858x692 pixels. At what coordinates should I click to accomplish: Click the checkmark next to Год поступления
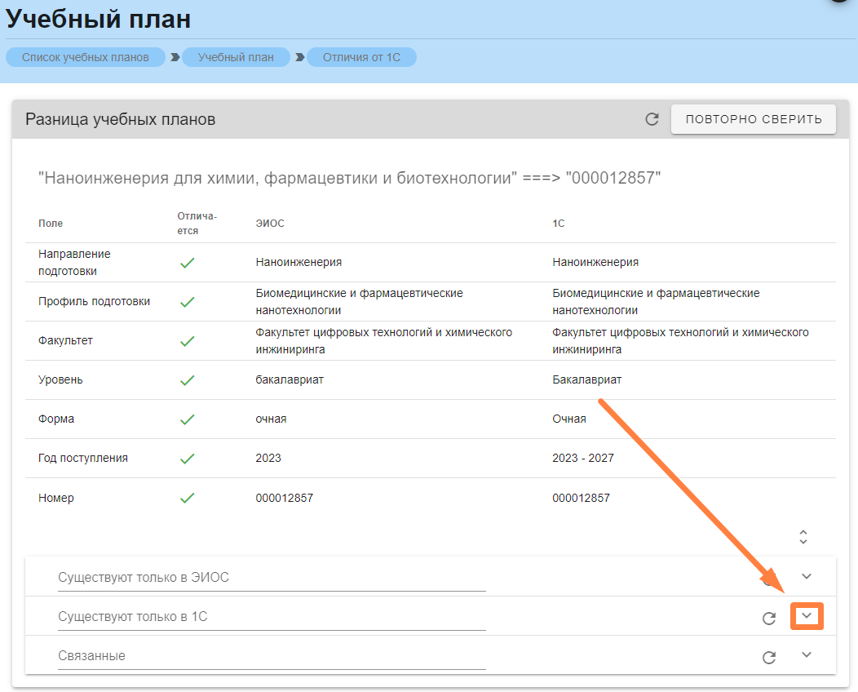click(188, 459)
